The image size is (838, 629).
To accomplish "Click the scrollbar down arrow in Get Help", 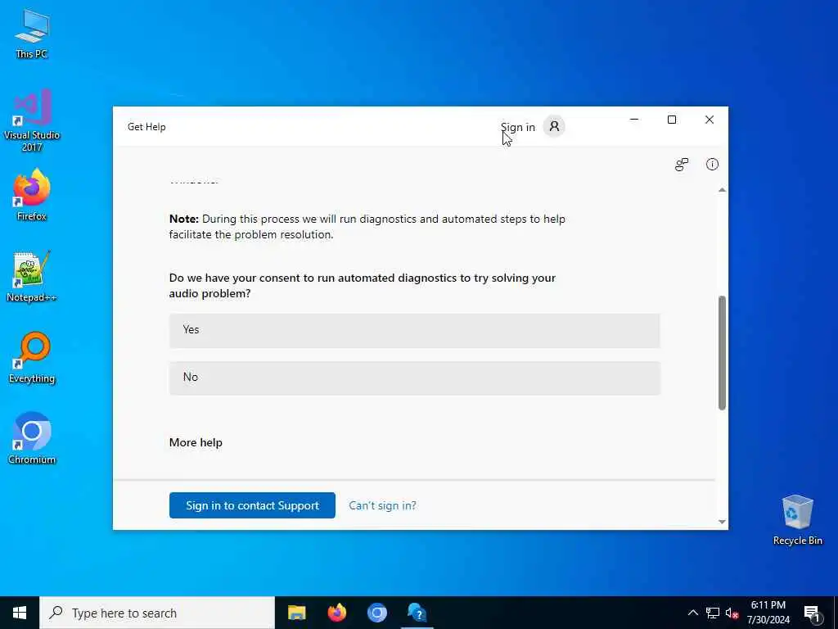I will [722, 522].
